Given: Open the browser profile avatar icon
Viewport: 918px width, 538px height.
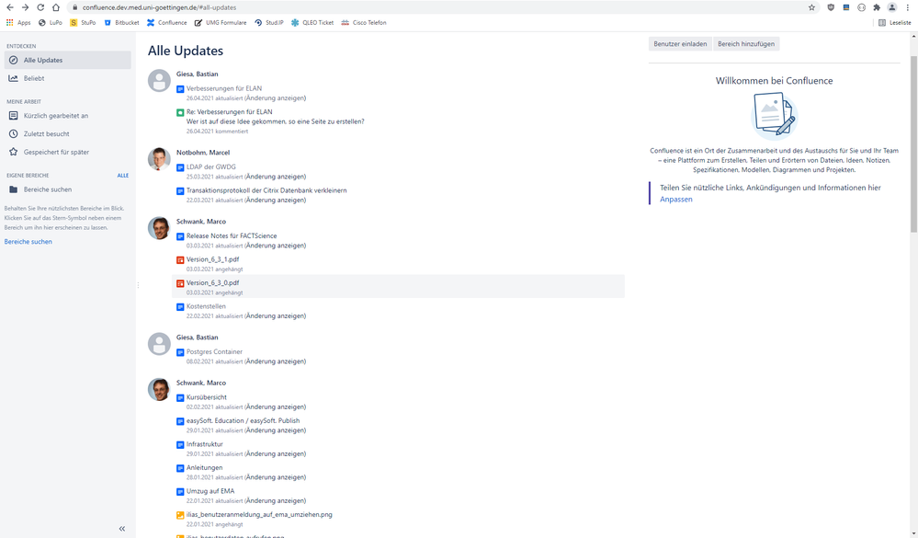Looking at the screenshot, I should coord(891,7).
